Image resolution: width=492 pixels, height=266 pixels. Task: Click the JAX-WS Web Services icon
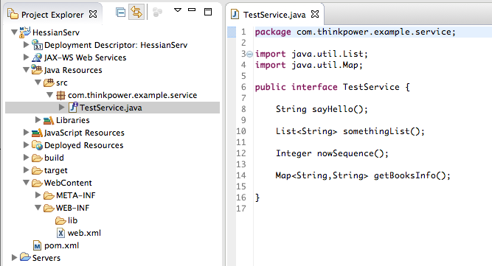37,57
